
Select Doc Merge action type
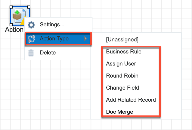click(x=119, y=112)
